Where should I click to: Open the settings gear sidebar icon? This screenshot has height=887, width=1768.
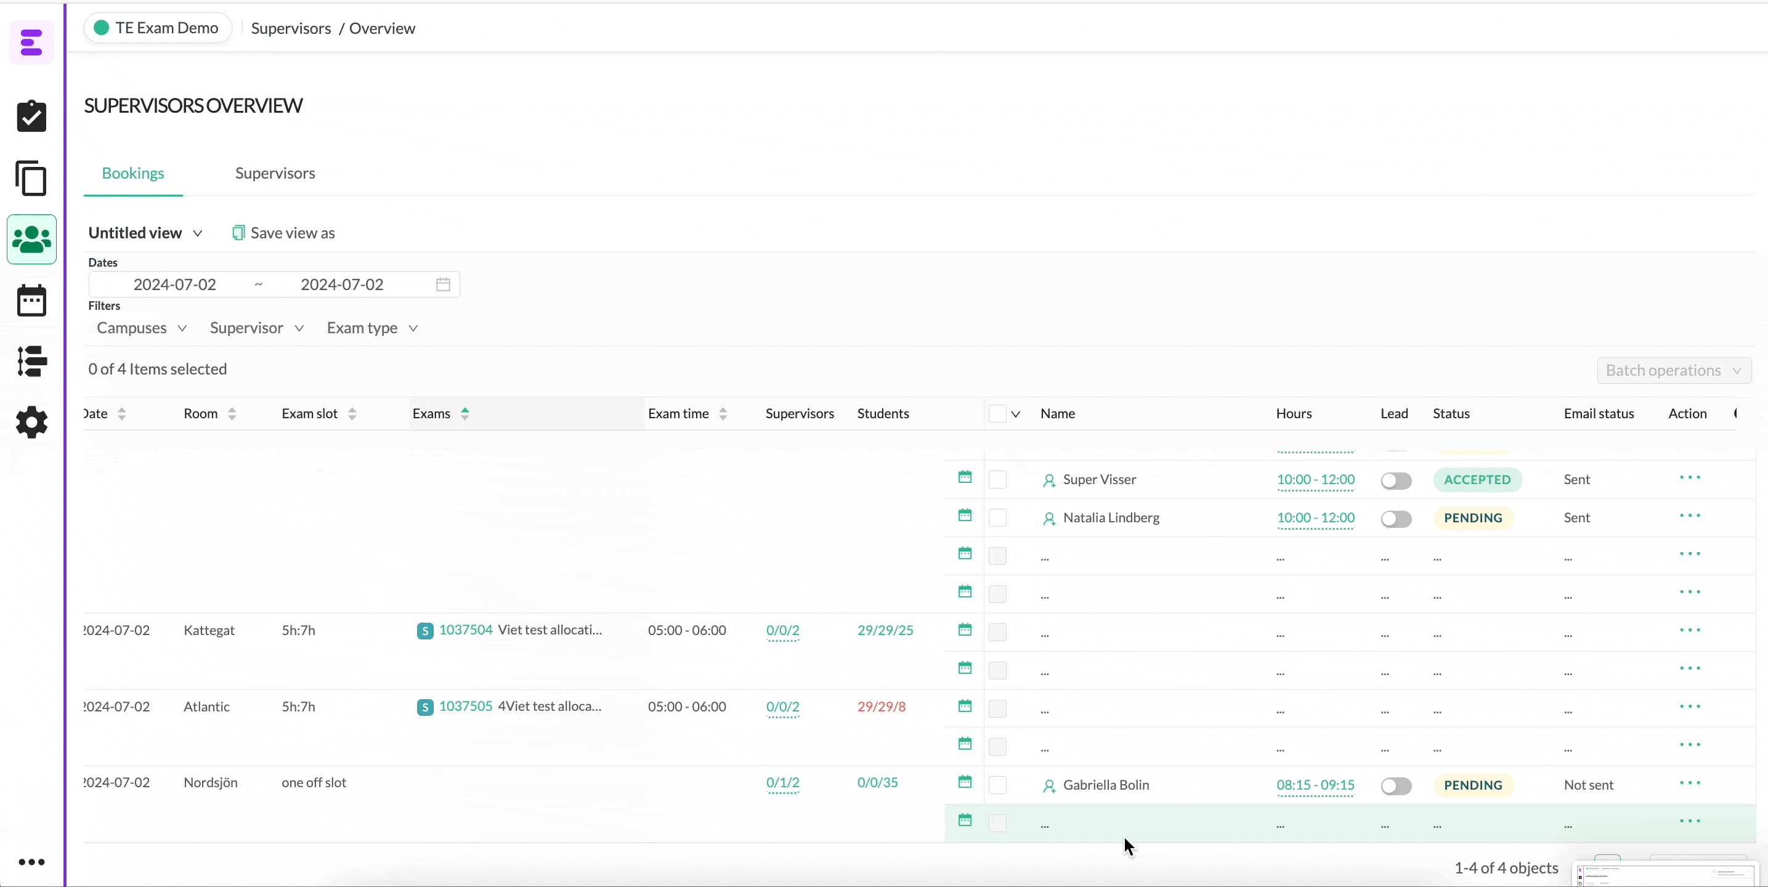[31, 421]
